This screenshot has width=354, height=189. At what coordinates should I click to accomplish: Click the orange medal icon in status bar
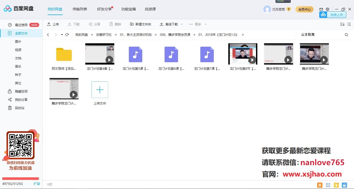click(320, 185)
